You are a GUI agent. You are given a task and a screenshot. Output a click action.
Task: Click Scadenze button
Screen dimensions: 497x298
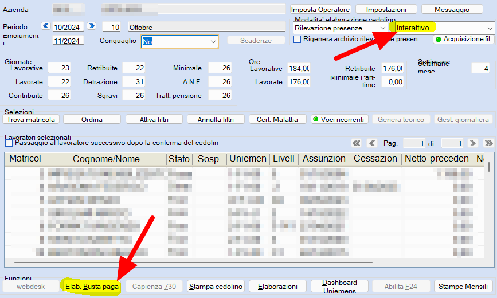pyautogui.click(x=256, y=41)
